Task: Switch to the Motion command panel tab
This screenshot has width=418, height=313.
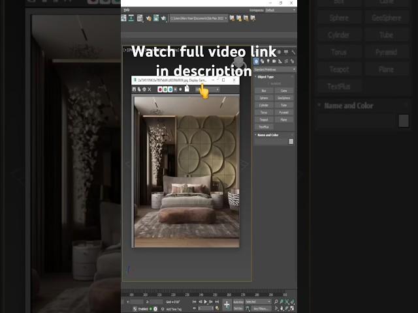Action: coord(279,52)
